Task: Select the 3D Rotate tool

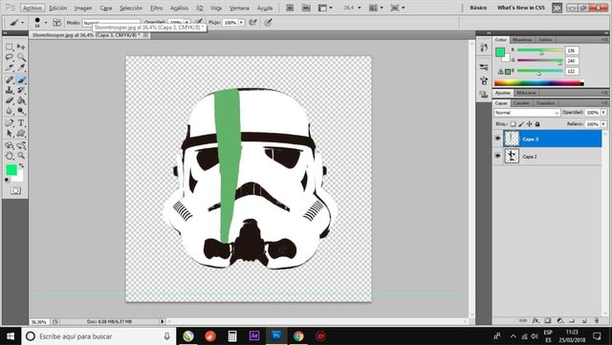Action: pos(10,145)
